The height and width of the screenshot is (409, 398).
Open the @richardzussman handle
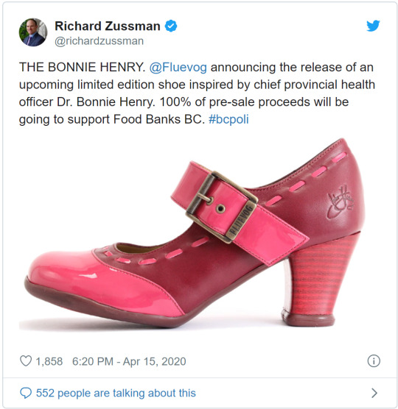(99, 41)
